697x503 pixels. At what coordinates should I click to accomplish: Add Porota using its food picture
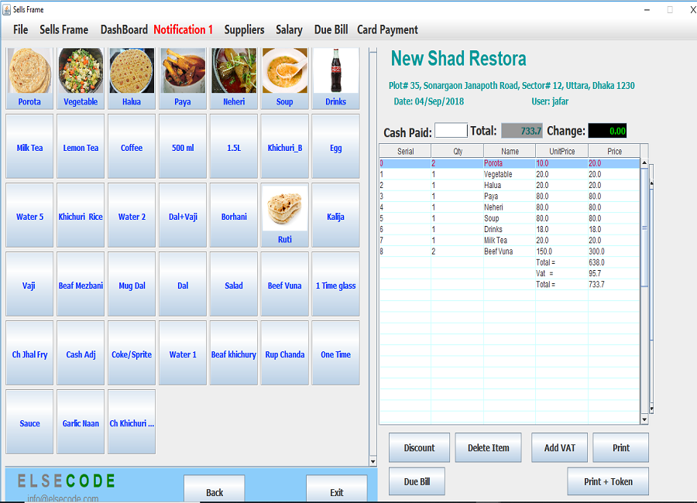tap(29, 71)
